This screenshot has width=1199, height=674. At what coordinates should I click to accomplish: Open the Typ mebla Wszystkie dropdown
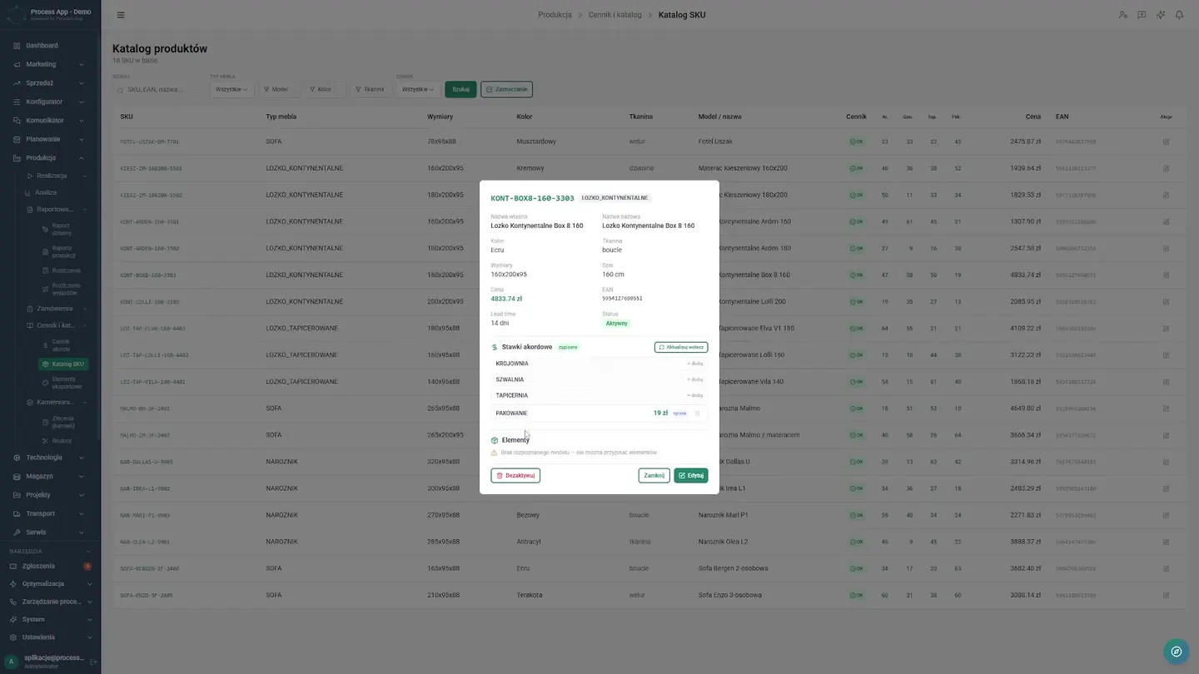click(231, 89)
